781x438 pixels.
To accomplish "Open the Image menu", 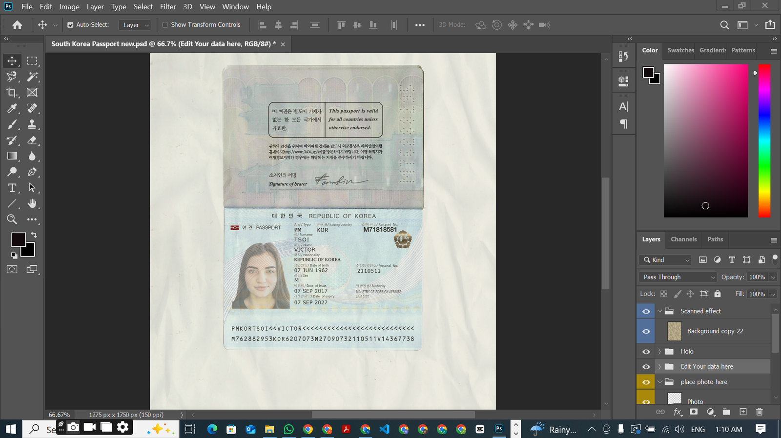I will (69, 7).
